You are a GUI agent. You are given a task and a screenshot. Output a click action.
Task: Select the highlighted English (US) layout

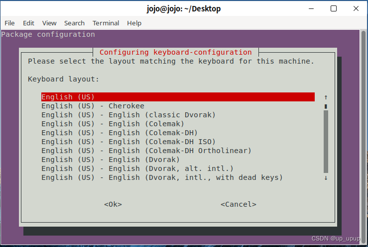click(x=178, y=97)
